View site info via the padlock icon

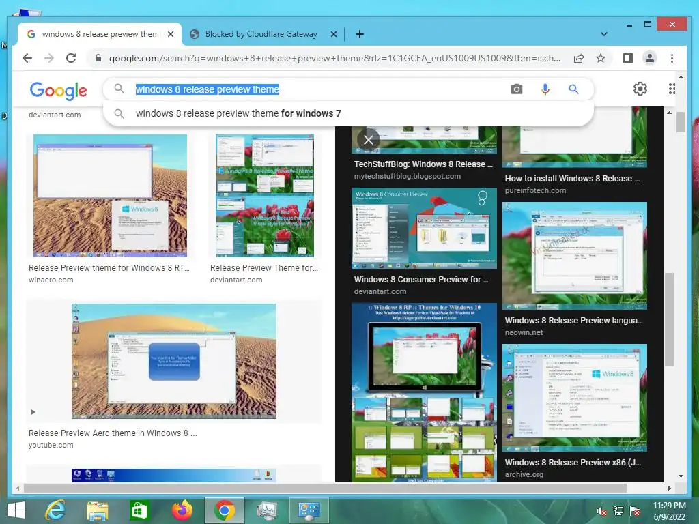(98, 58)
